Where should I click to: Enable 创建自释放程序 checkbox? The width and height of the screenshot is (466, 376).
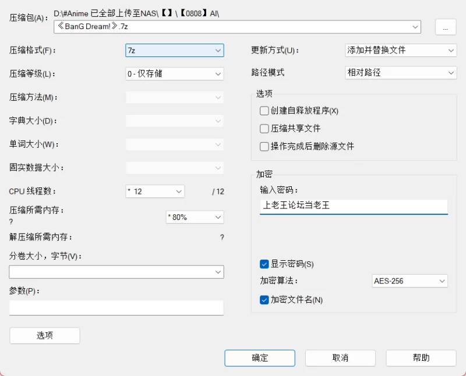pyautogui.click(x=264, y=111)
